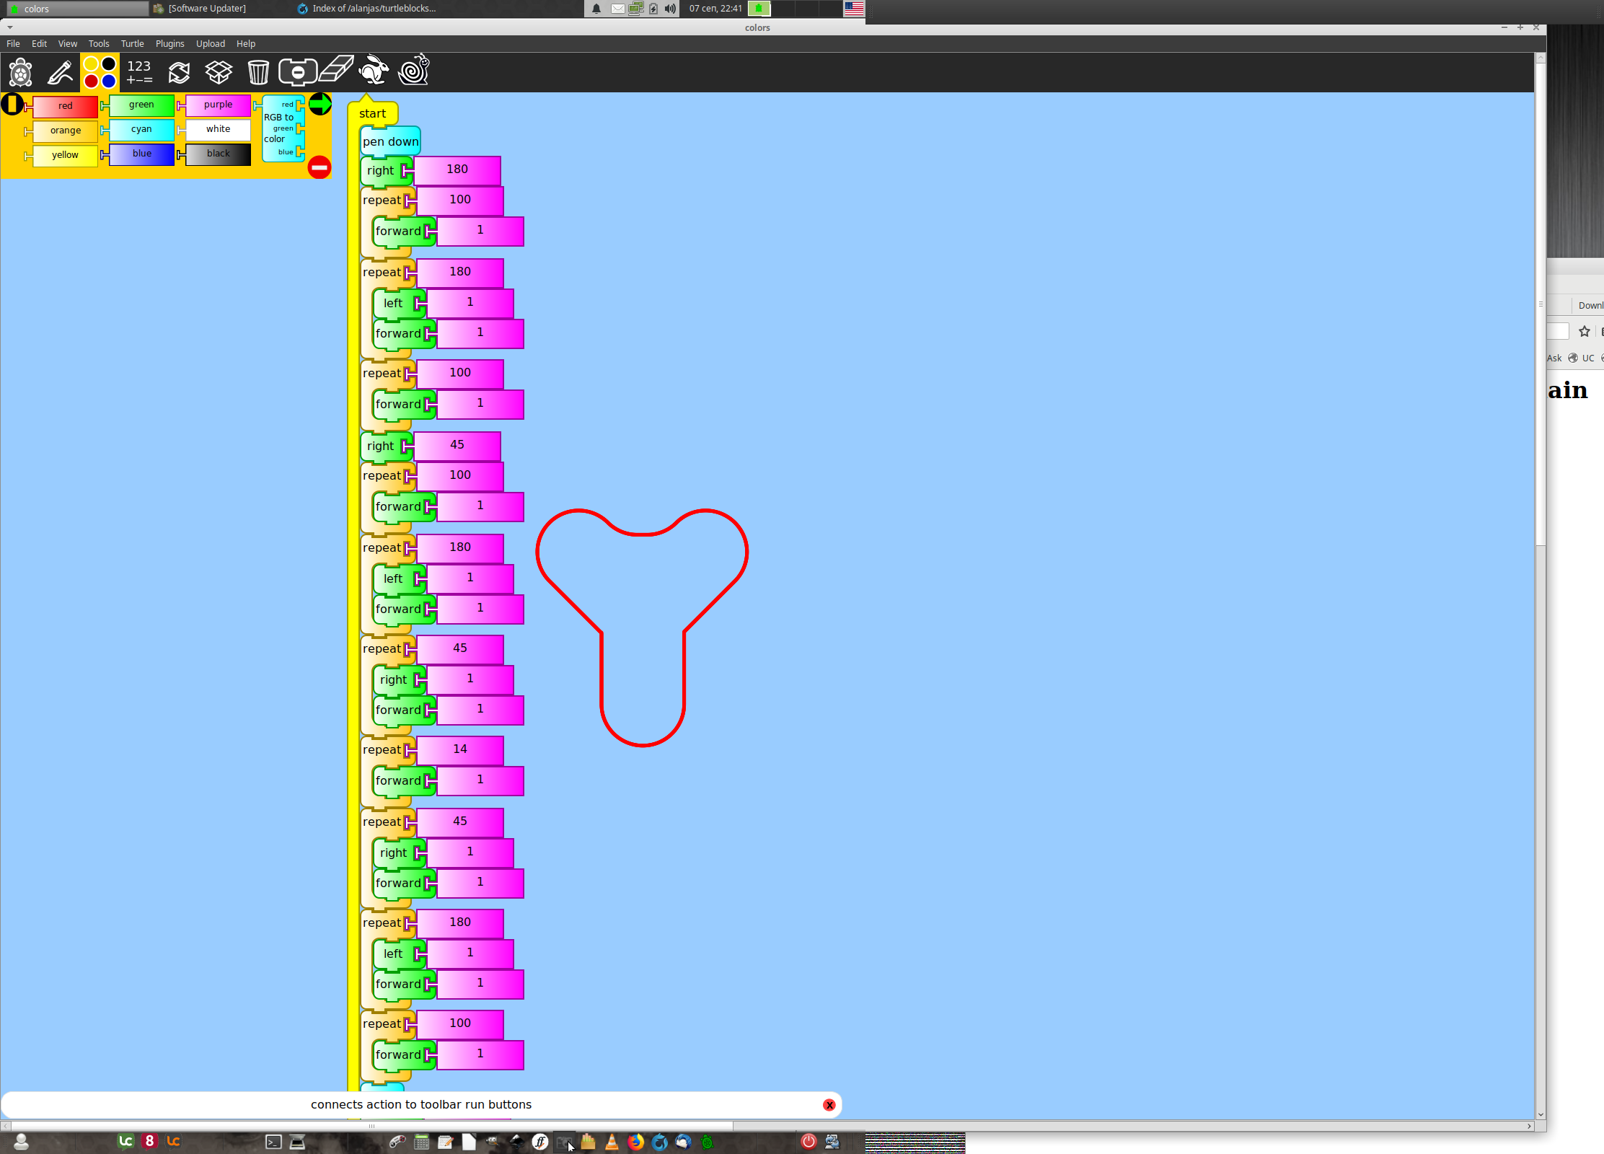Toggle the colors palette button
The width and height of the screenshot is (1604, 1154).
[100, 72]
